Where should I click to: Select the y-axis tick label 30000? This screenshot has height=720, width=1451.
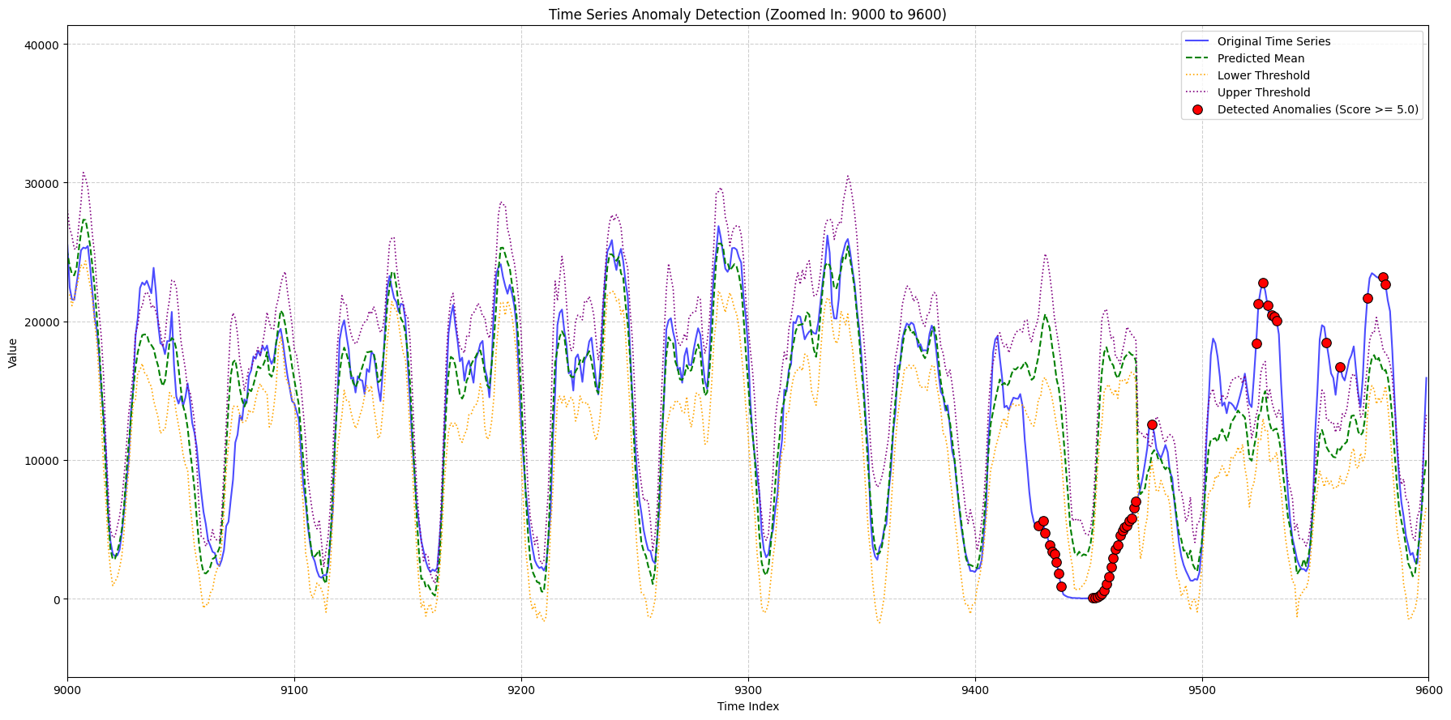pos(43,184)
